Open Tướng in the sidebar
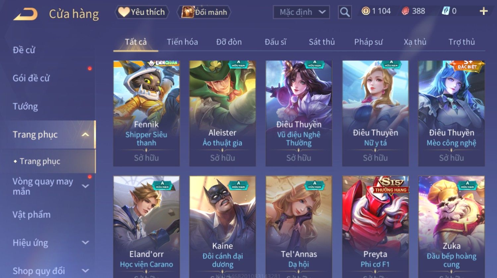The width and height of the screenshot is (497, 278). click(x=26, y=107)
